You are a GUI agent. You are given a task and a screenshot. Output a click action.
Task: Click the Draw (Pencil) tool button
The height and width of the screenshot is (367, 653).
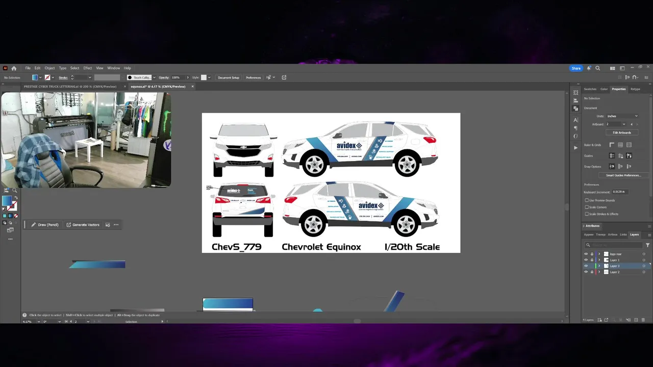pyautogui.click(x=44, y=225)
